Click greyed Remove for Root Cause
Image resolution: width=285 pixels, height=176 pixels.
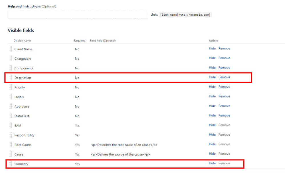(x=224, y=144)
